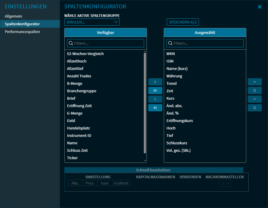Close the settings dialog with the X

click(x=260, y=7)
